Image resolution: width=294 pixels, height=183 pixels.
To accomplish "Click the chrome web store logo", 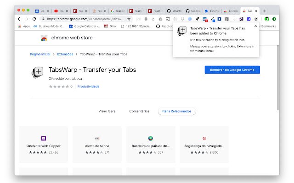I will point(44,38).
